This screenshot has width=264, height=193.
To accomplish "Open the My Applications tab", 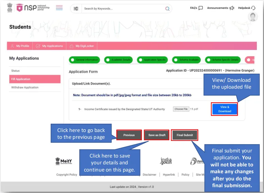I will click(49, 46).
